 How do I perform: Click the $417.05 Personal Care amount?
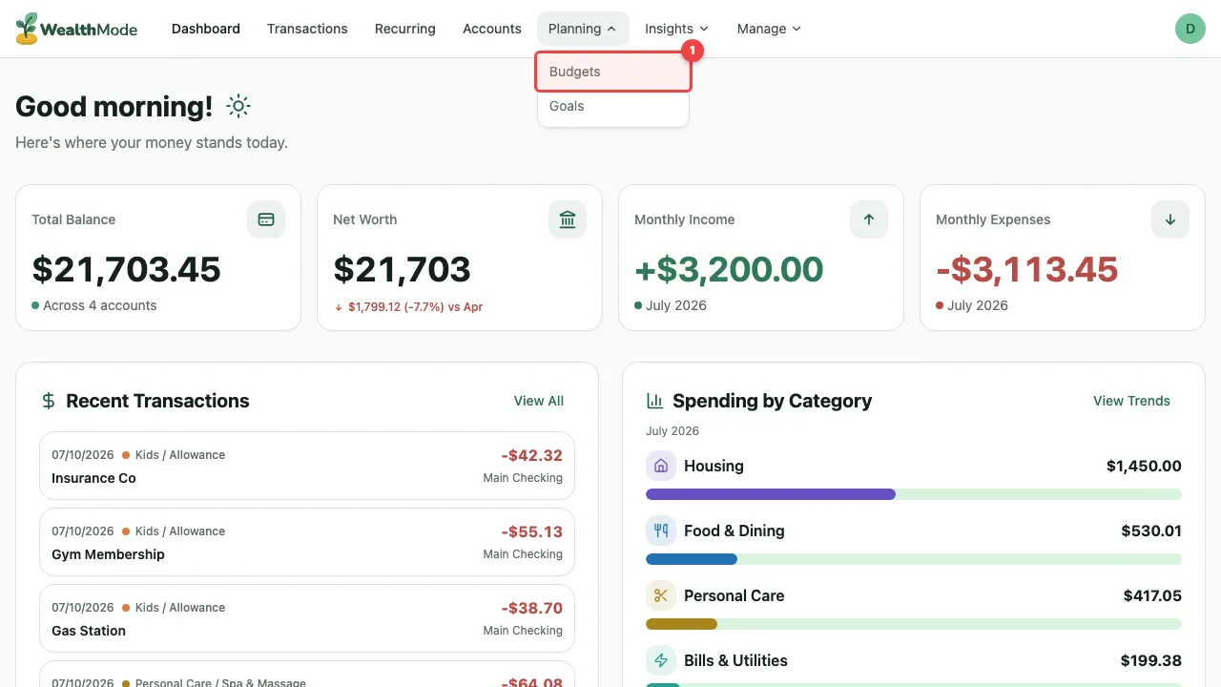(x=1152, y=595)
